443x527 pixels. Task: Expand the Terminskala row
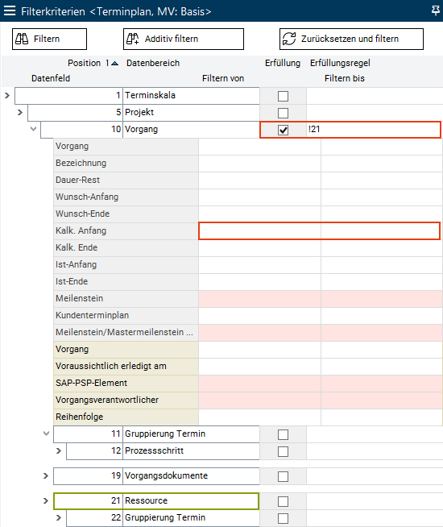point(7,95)
